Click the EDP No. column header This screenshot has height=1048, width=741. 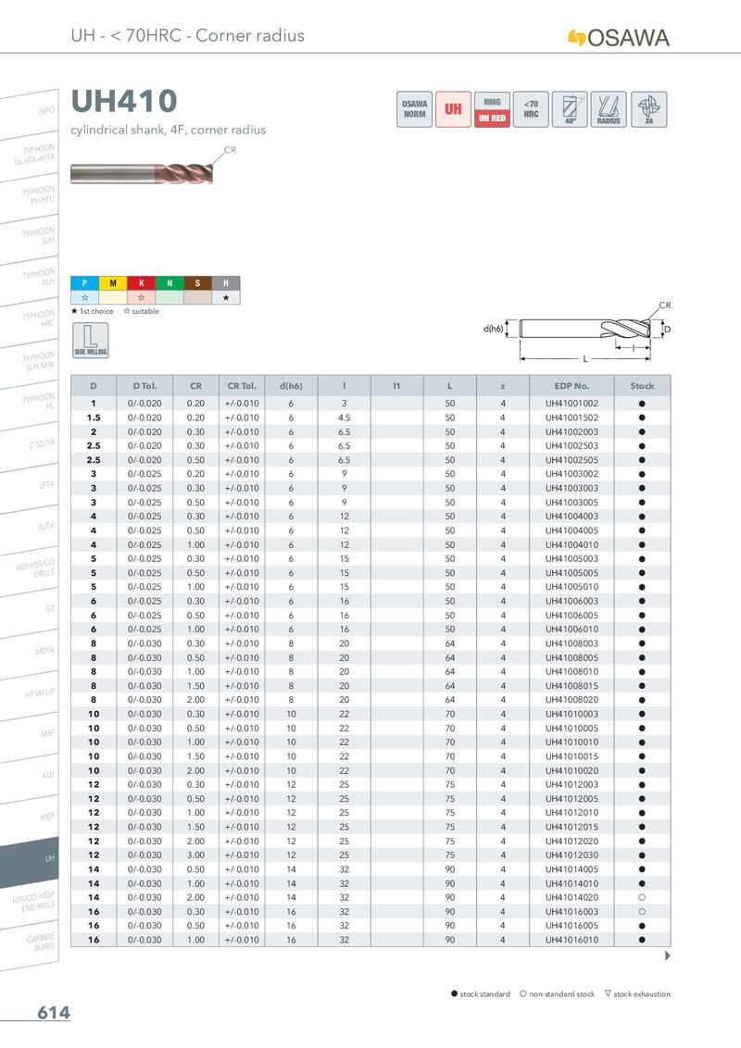571,386
